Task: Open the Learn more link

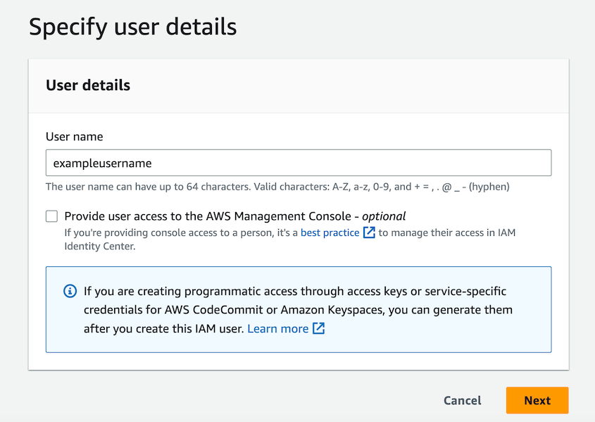Action: tap(277, 328)
